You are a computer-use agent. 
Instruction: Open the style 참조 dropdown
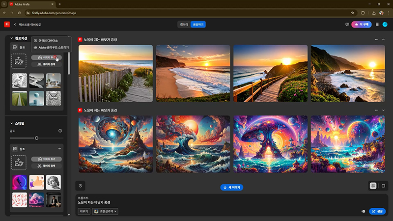pos(59,148)
